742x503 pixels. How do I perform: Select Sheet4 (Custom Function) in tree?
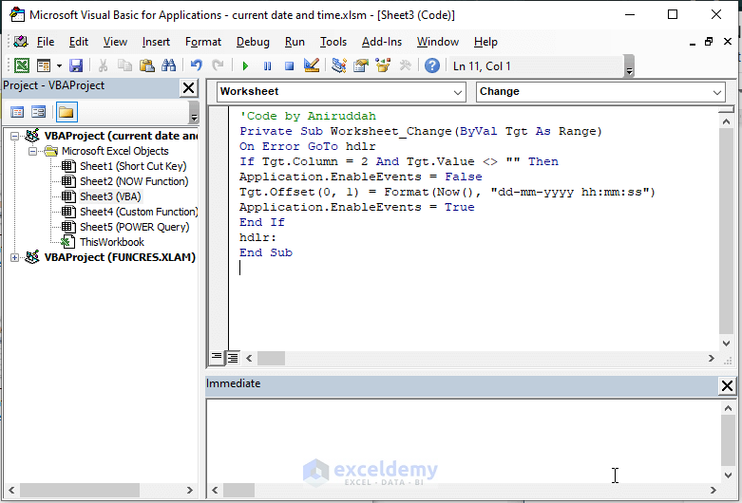(x=139, y=212)
